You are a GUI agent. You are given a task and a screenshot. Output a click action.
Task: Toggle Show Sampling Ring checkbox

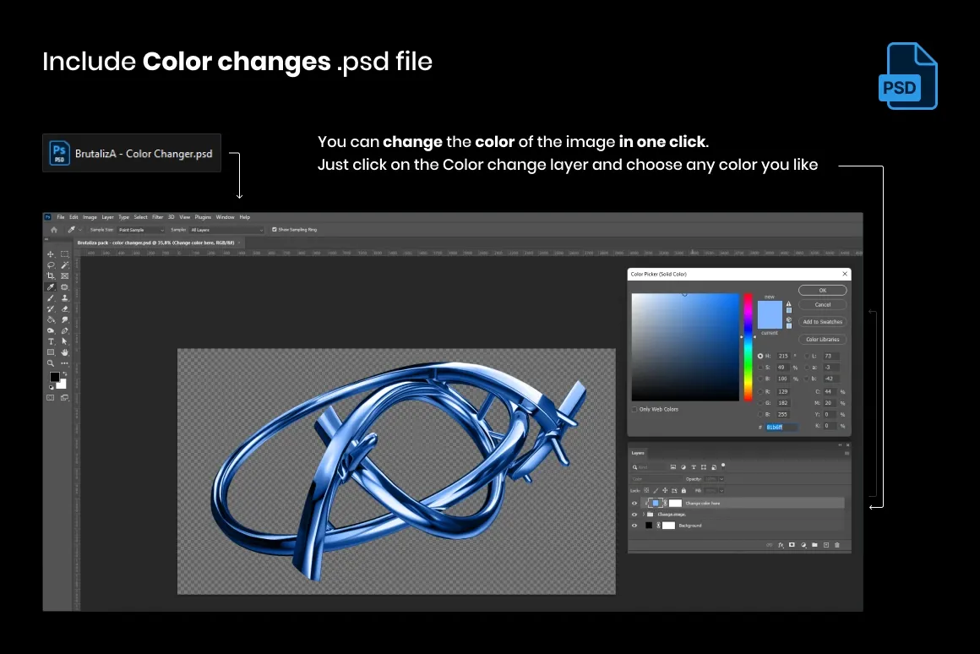(x=275, y=230)
